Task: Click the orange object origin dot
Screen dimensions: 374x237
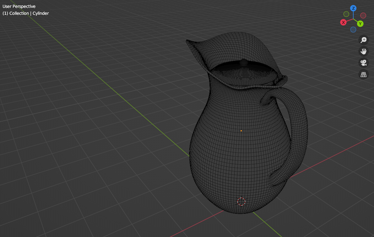Action: (x=241, y=131)
